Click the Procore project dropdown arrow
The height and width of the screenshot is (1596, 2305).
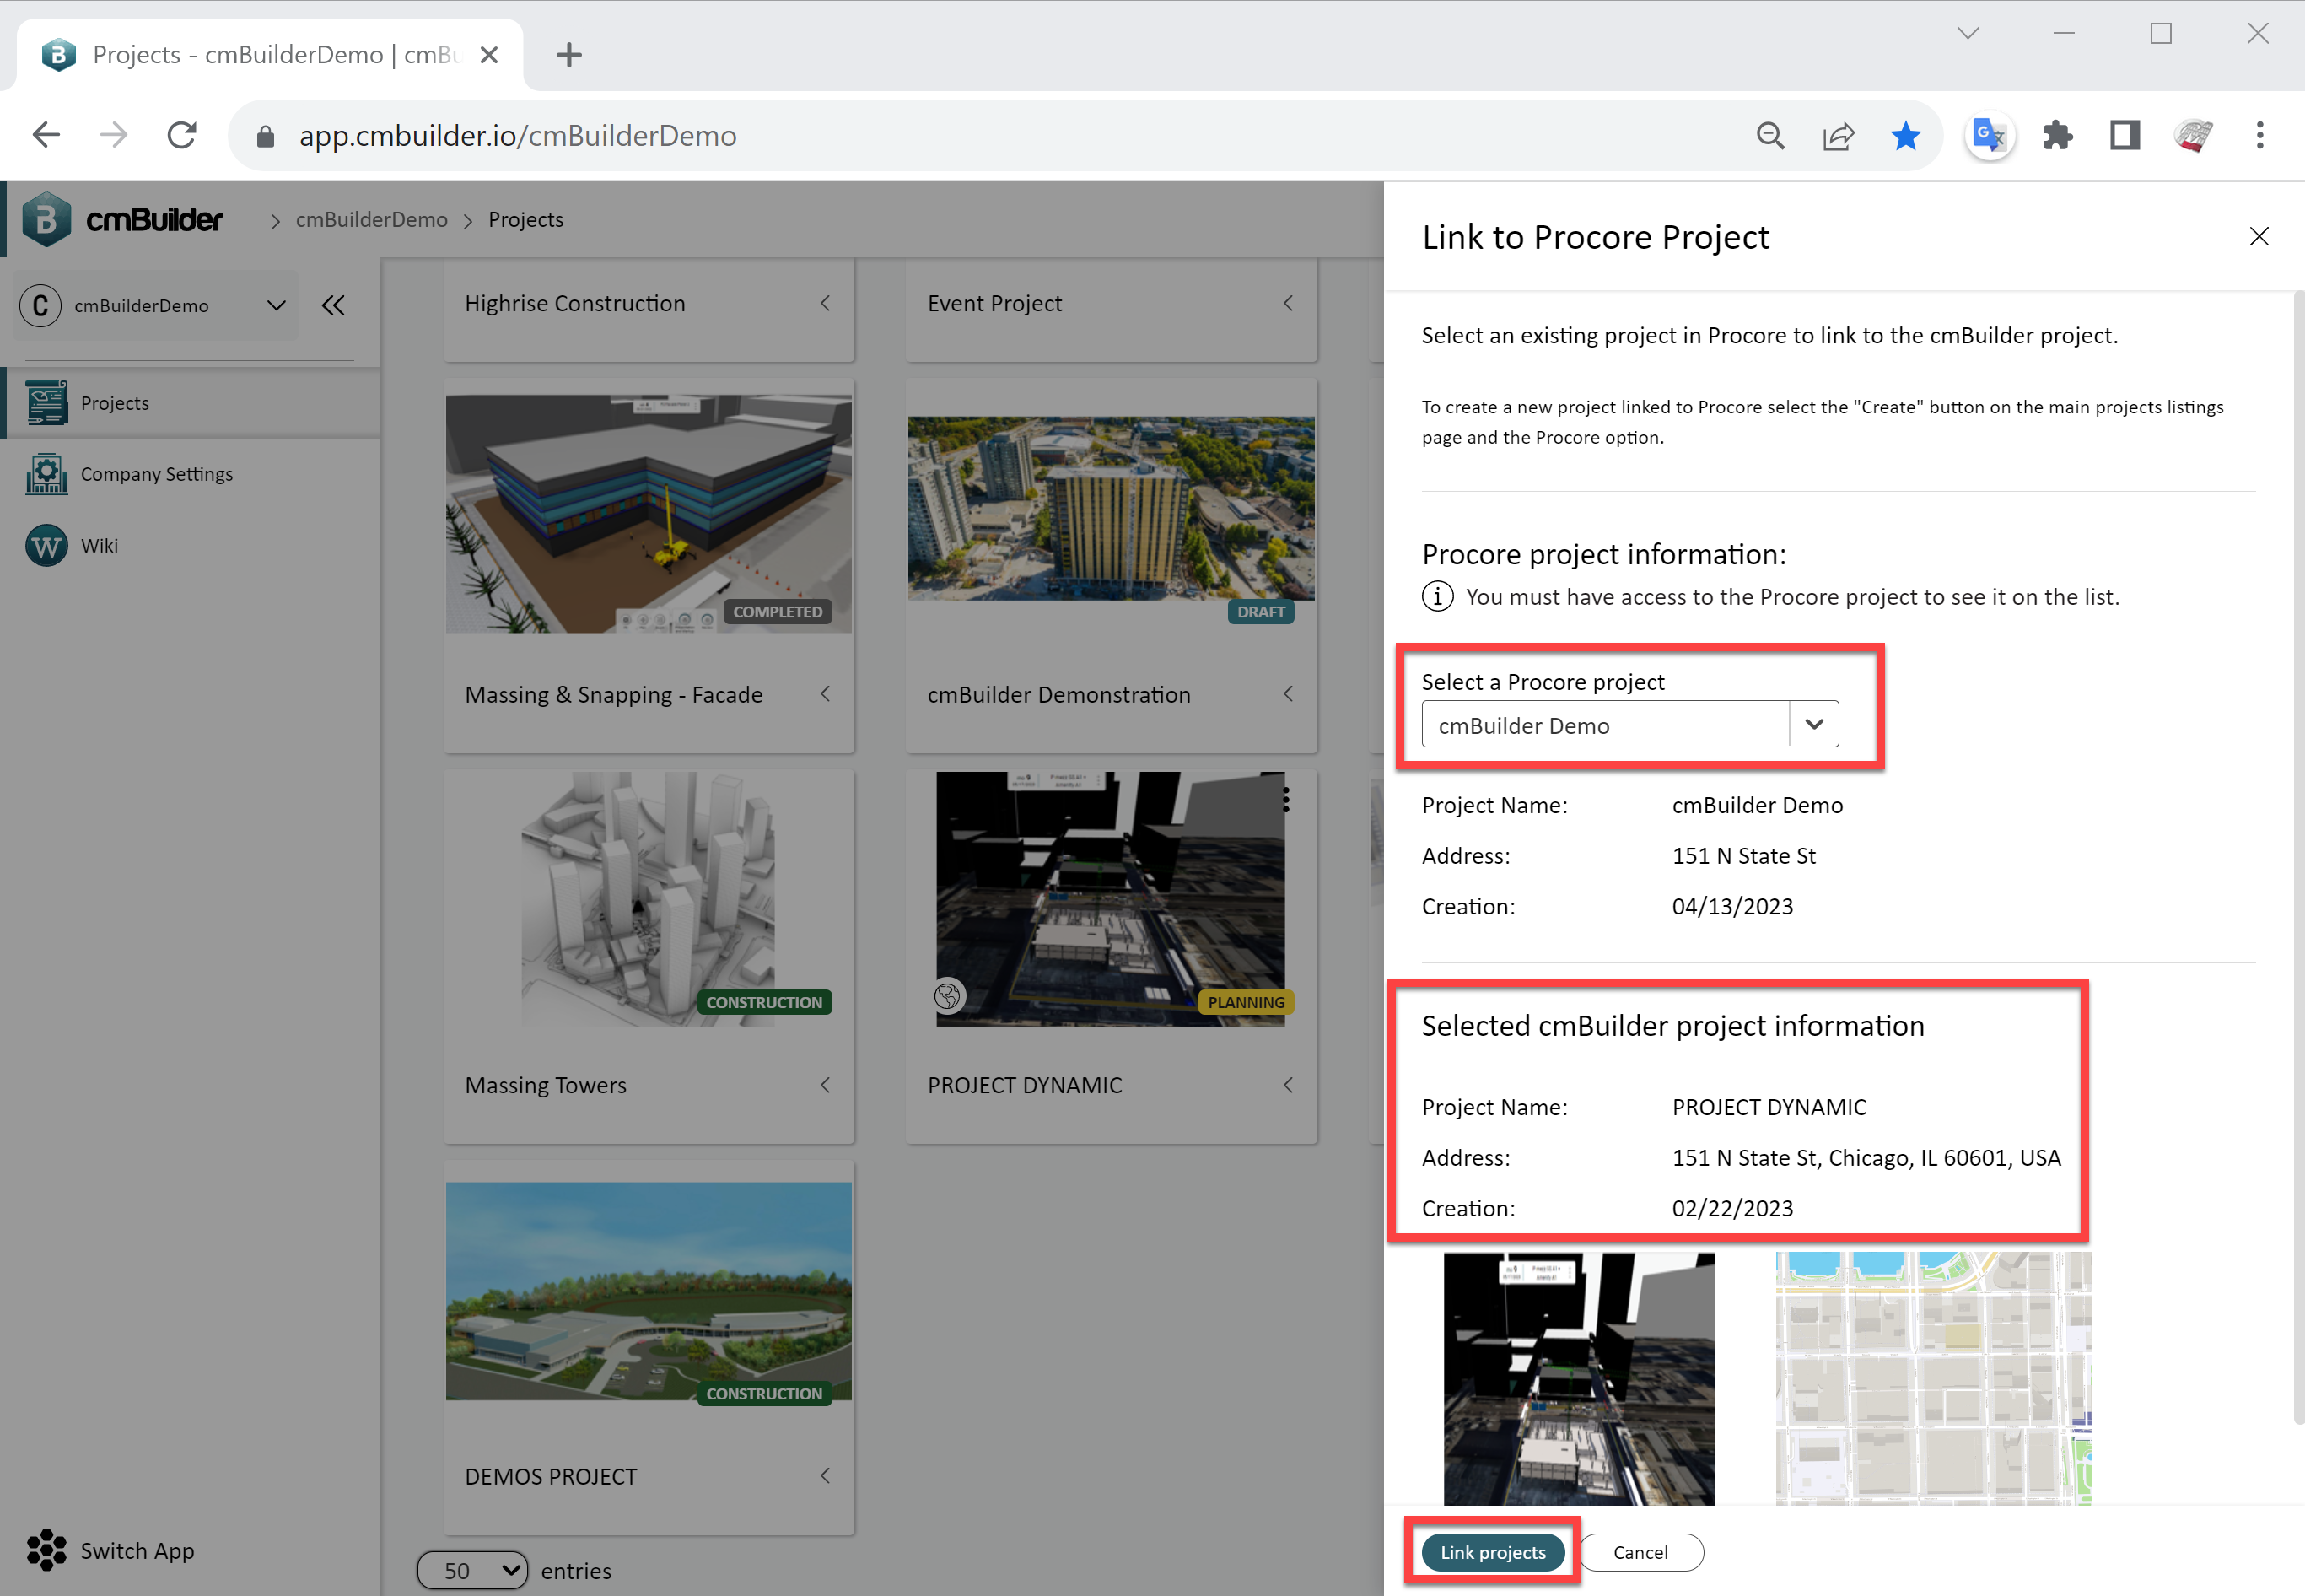[x=1814, y=724]
